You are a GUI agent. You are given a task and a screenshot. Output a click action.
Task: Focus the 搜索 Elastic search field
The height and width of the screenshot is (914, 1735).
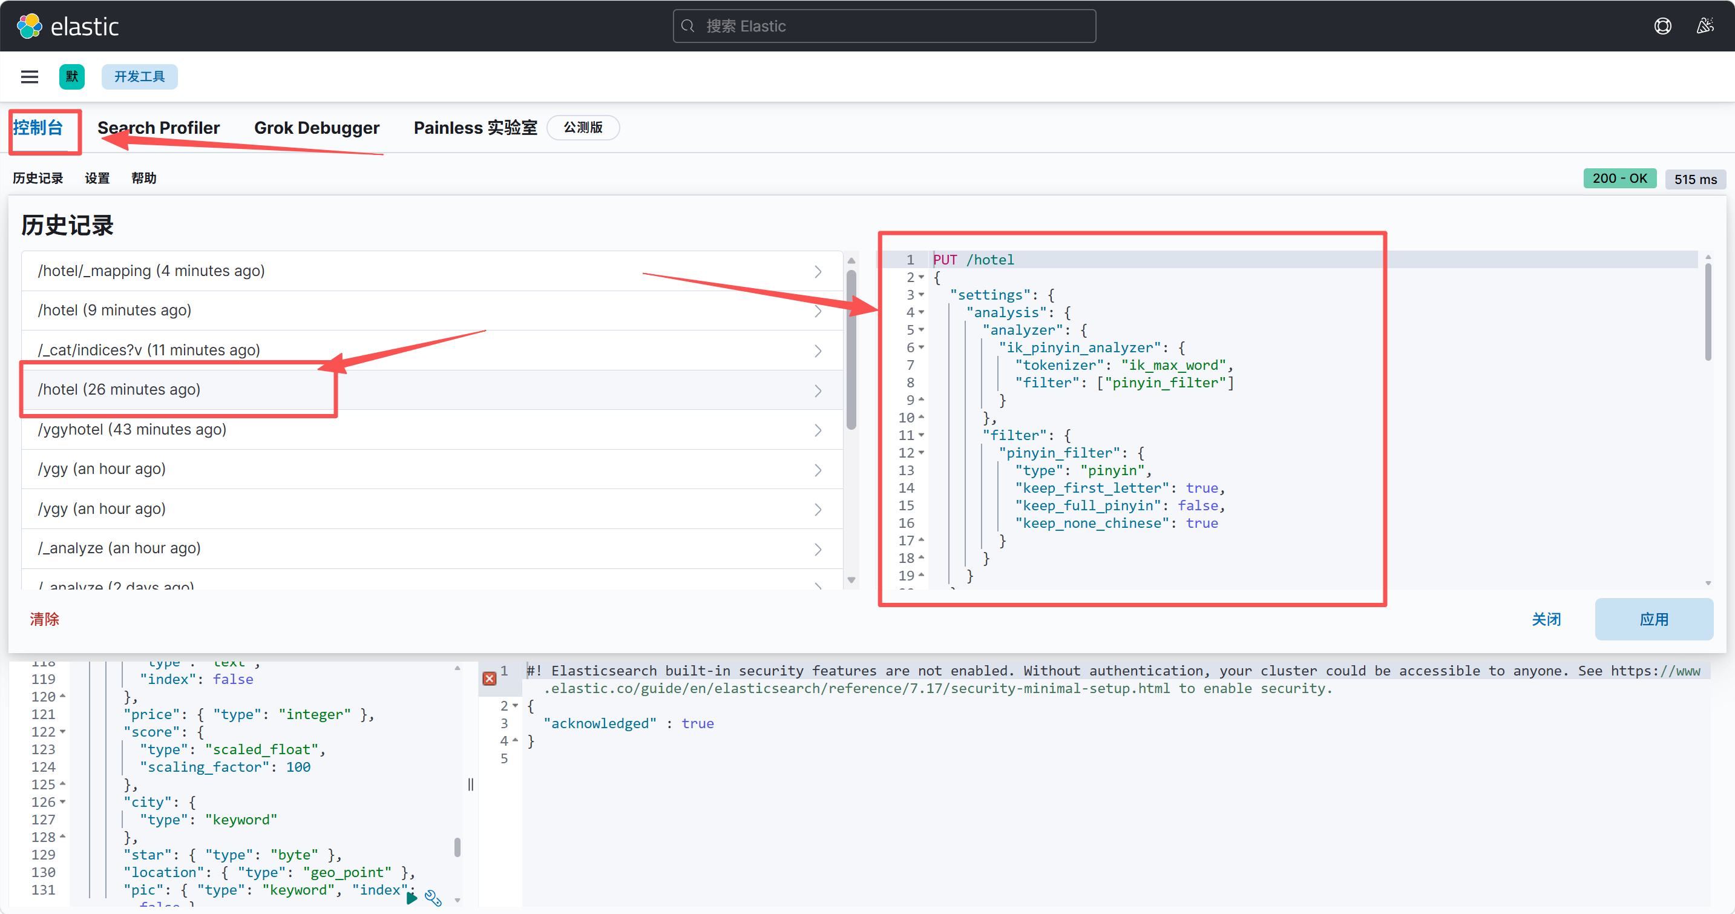[884, 26]
